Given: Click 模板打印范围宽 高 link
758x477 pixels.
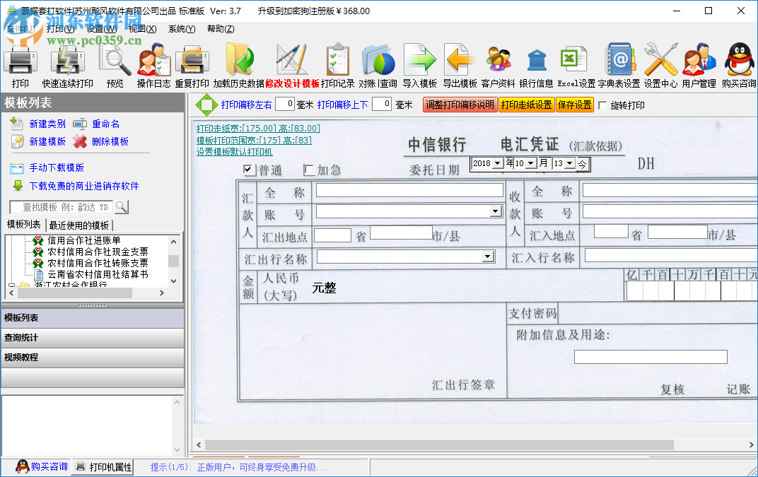Looking at the screenshot, I should [254, 140].
